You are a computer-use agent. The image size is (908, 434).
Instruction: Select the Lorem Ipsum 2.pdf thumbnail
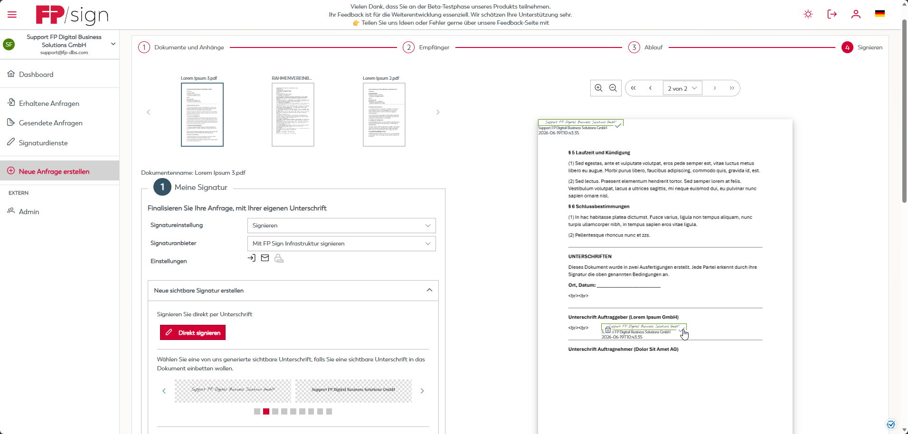(384, 114)
